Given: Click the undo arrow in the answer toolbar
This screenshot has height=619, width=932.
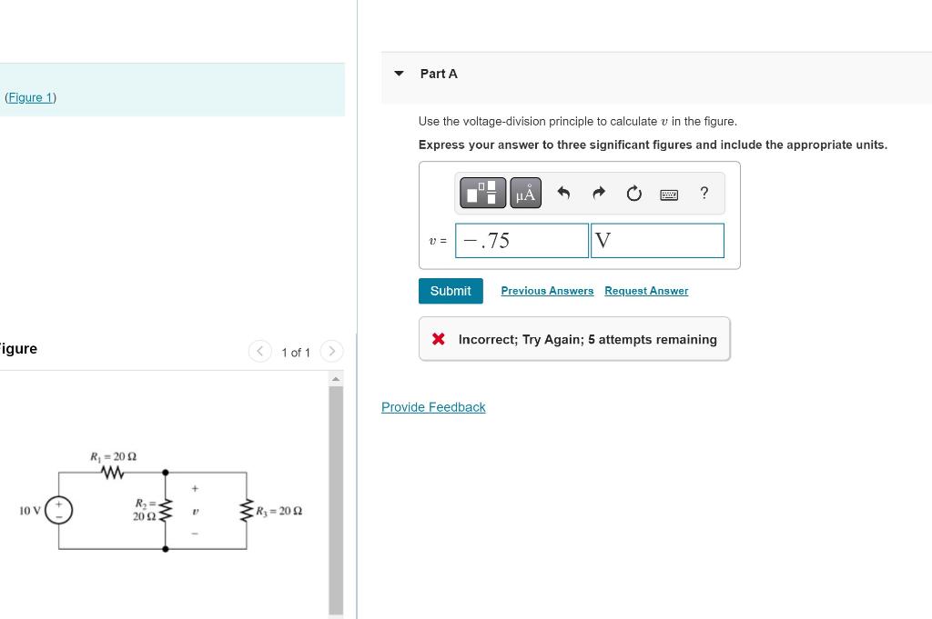Looking at the screenshot, I should click(563, 192).
